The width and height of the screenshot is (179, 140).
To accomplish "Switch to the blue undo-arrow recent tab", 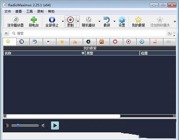I will [36, 42].
